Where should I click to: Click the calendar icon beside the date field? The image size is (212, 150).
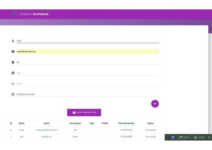[13, 94]
